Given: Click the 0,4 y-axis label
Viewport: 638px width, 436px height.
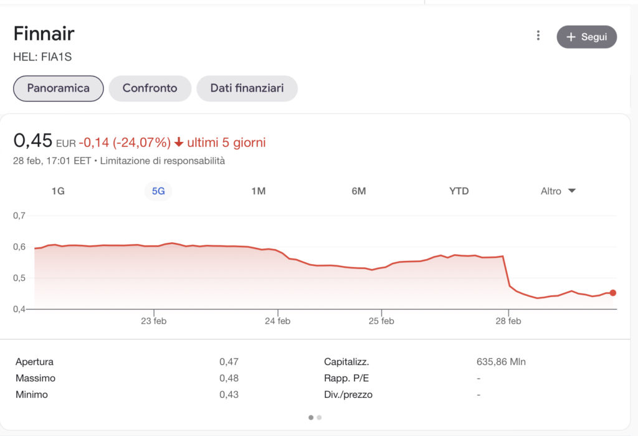Looking at the screenshot, I should [19, 309].
